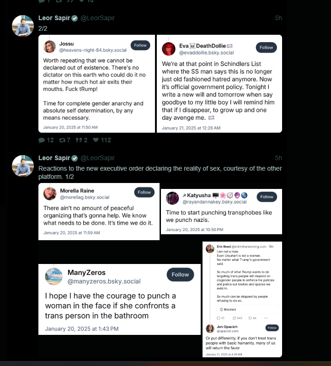Follow Morella Raine
331x366 pixels.
144,192
